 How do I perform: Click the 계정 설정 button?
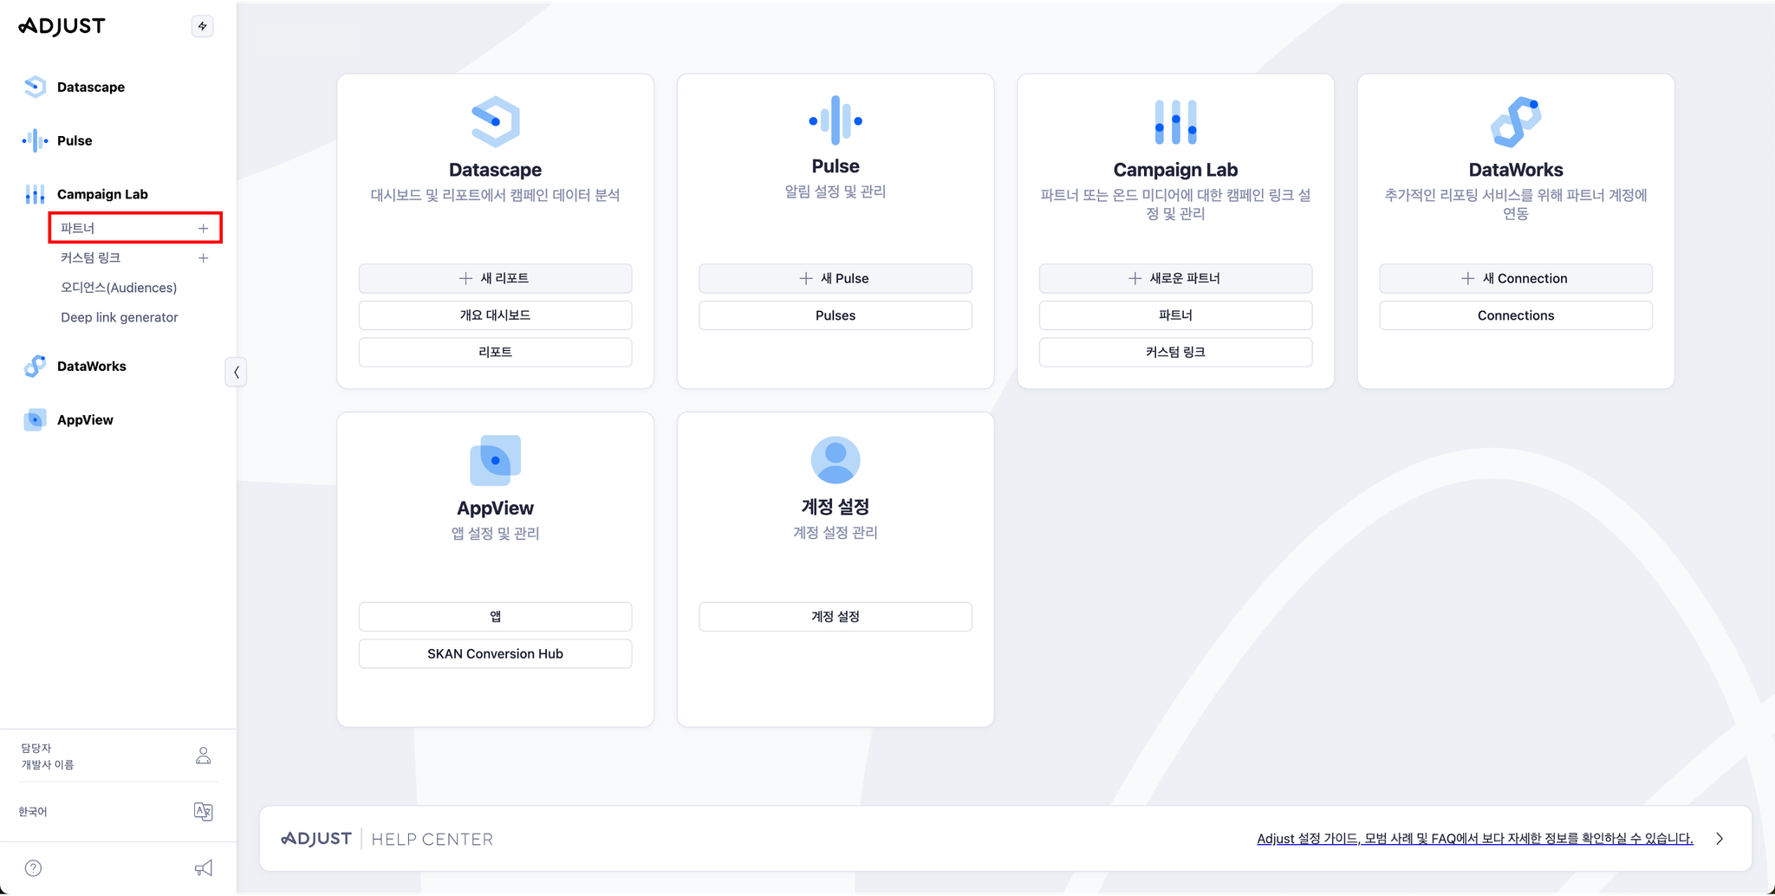(835, 616)
